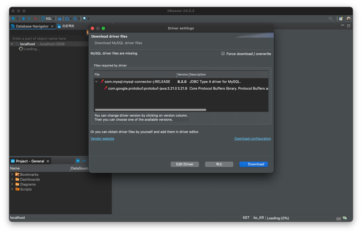Click the Description column header
This screenshot has height=233, width=362.
(x=228, y=74)
